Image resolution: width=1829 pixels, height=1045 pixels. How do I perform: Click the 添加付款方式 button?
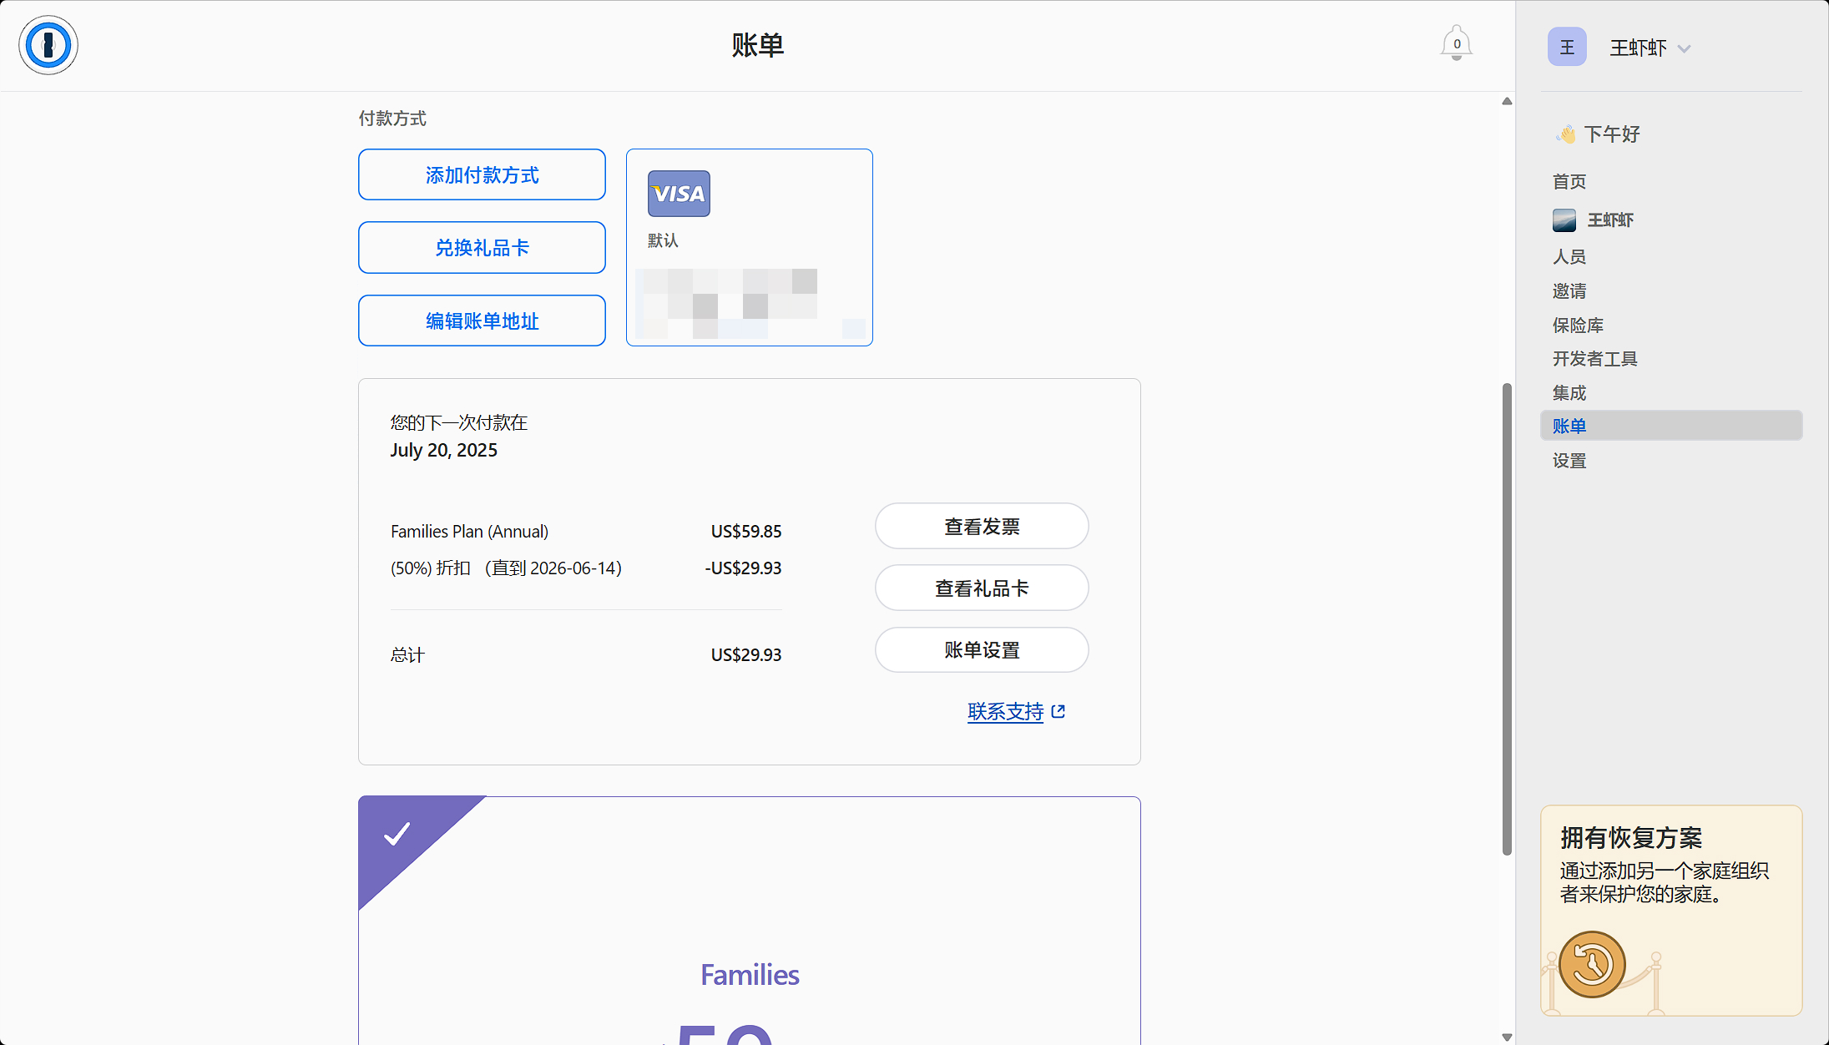tap(482, 174)
